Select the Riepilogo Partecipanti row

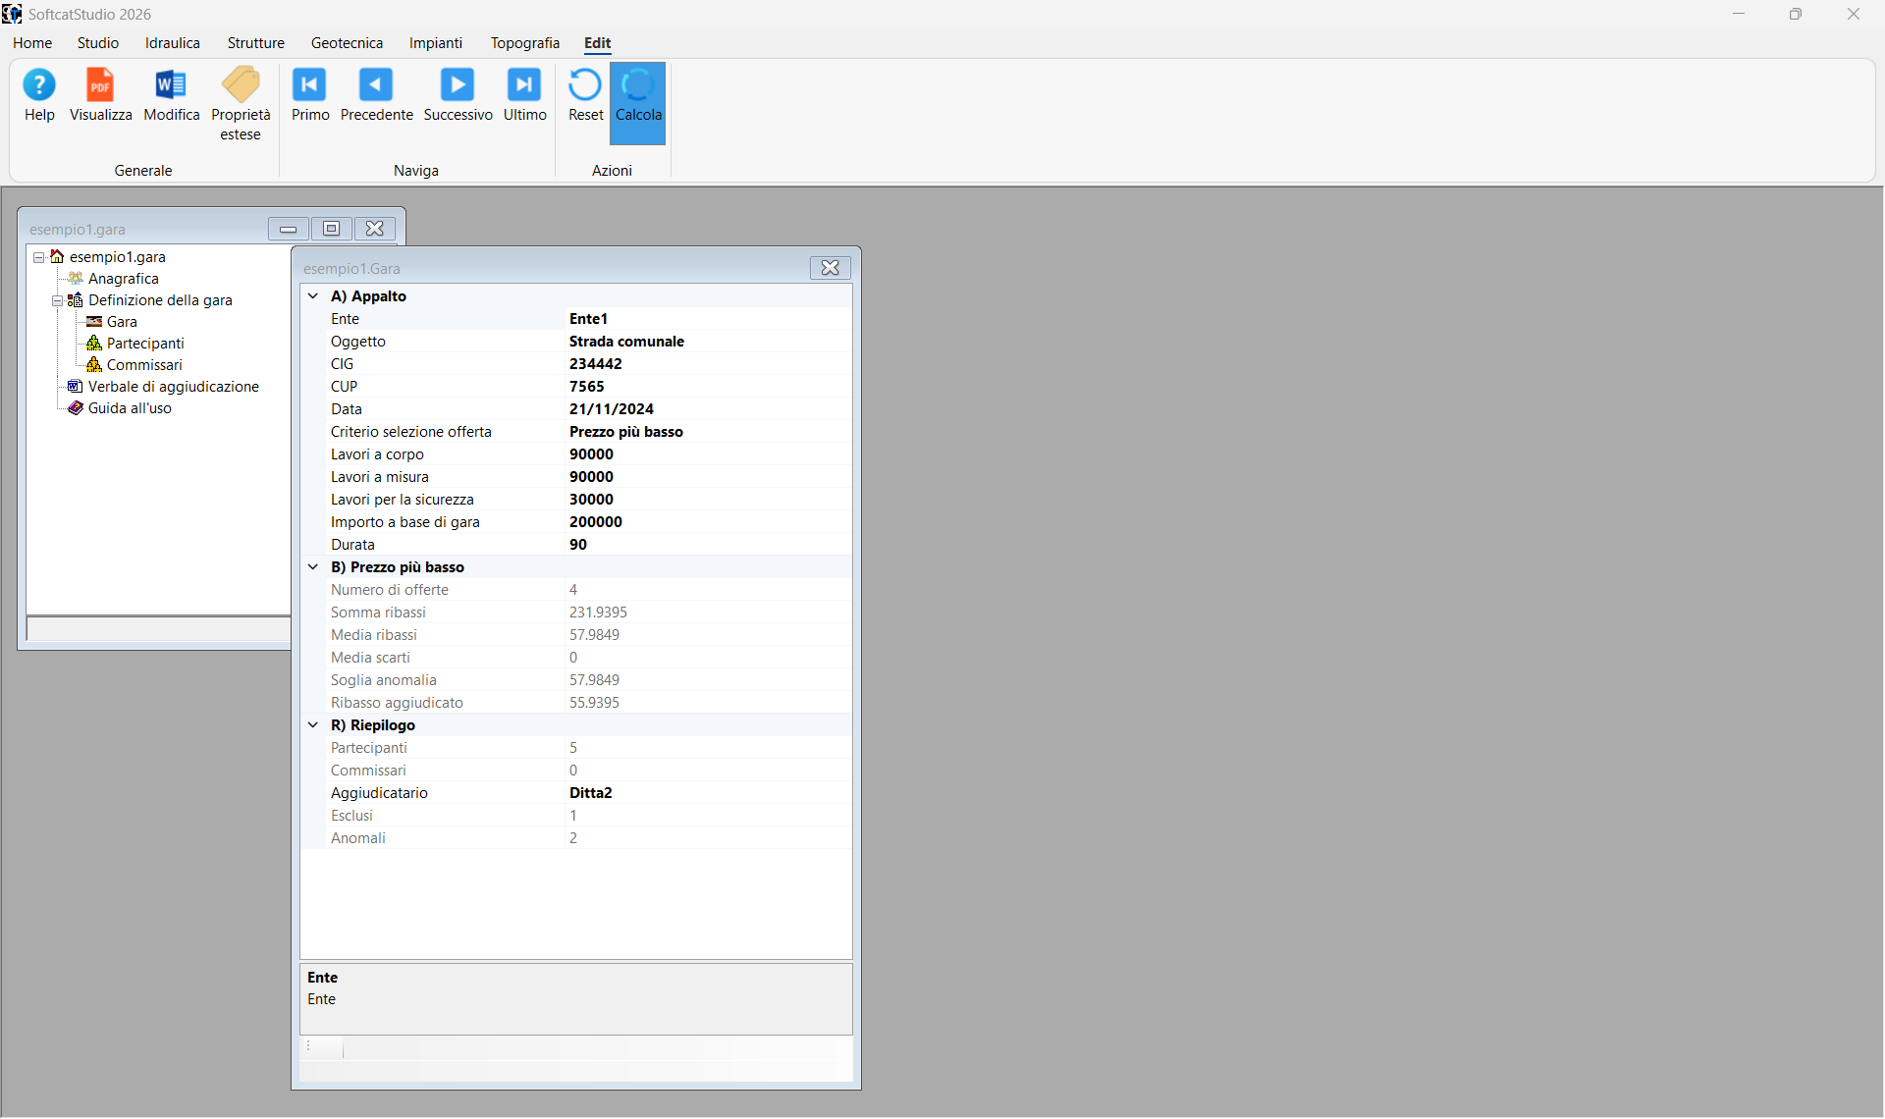click(588, 748)
